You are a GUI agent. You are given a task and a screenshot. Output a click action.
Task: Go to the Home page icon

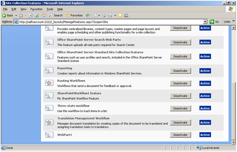point(43,15)
